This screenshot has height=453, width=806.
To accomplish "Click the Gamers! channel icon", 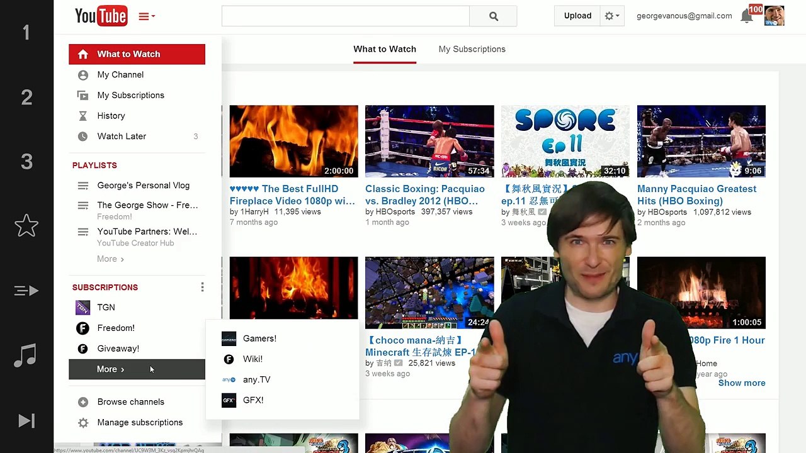I will (x=229, y=339).
